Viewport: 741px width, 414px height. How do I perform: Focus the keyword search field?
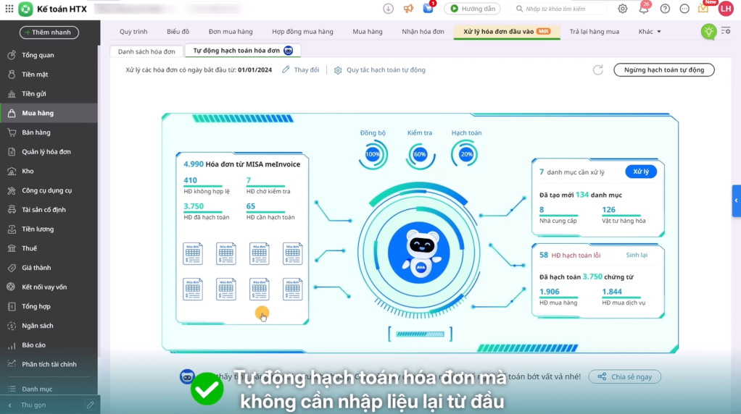560,9
